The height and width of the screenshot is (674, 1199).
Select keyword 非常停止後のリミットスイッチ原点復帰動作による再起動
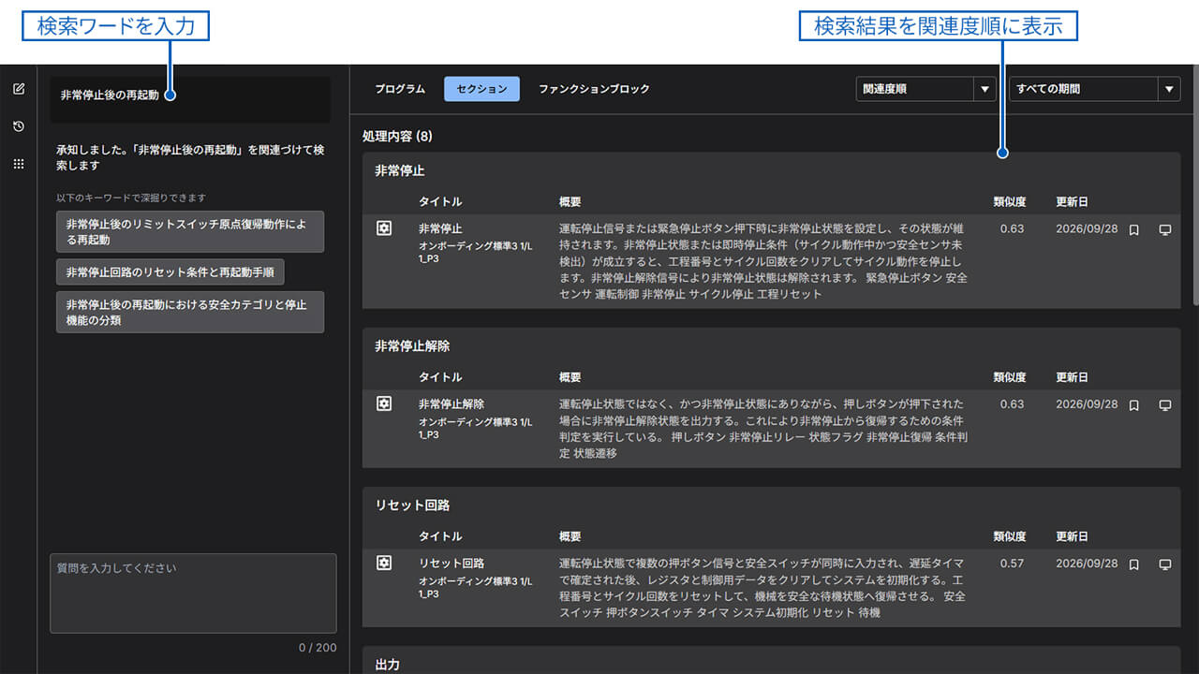pyautogui.click(x=190, y=231)
